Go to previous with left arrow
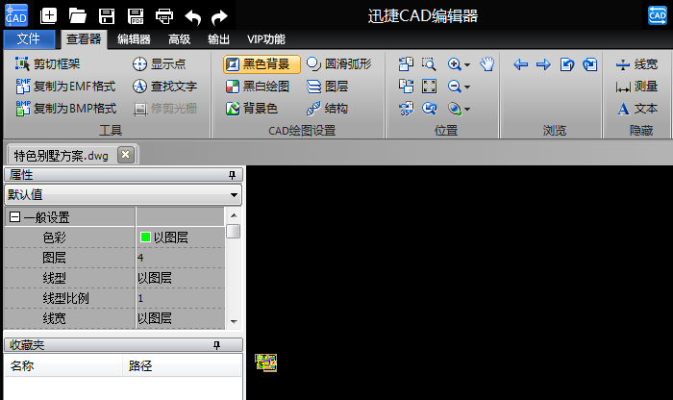The image size is (673, 400). [521, 64]
